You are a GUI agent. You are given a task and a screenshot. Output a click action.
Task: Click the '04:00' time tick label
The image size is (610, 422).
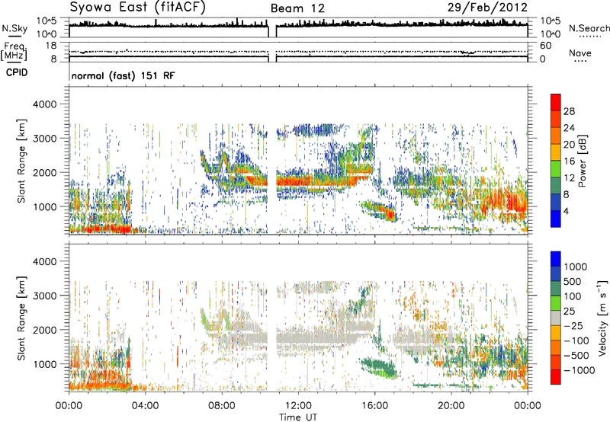pyautogui.click(x=145, y=406)
